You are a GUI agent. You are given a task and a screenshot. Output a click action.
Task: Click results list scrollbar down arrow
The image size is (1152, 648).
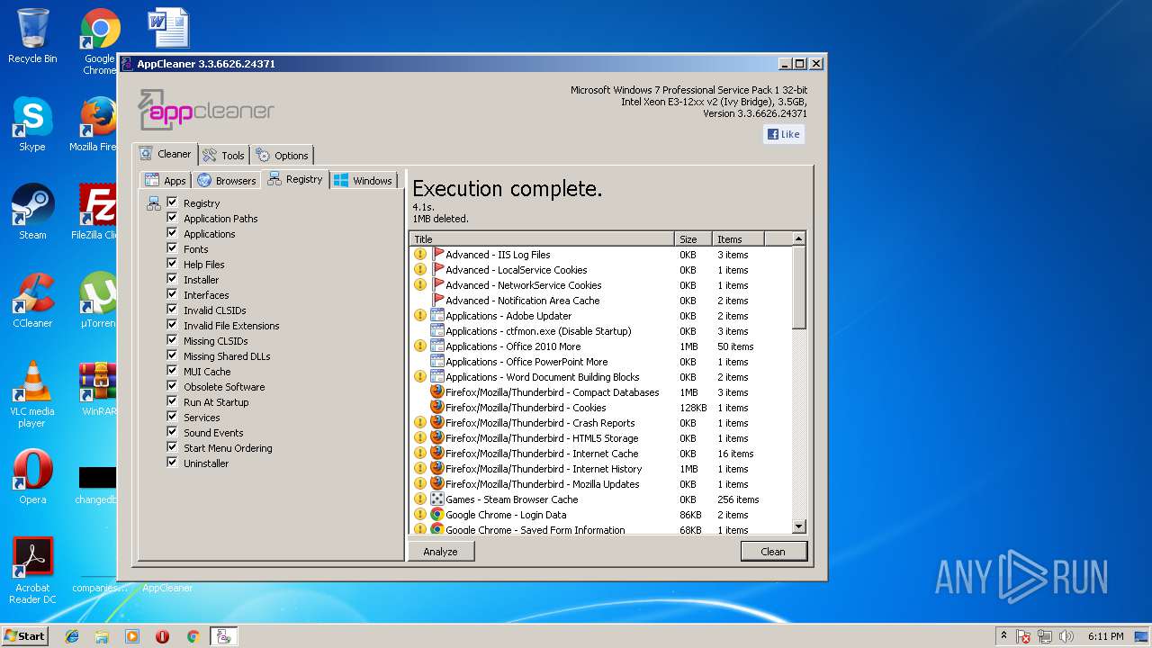(798, 526)
